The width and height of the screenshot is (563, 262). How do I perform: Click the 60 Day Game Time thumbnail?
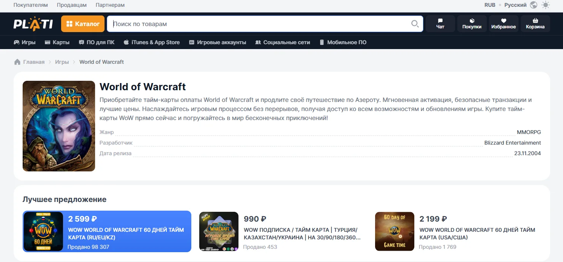[x=395, y=231]
